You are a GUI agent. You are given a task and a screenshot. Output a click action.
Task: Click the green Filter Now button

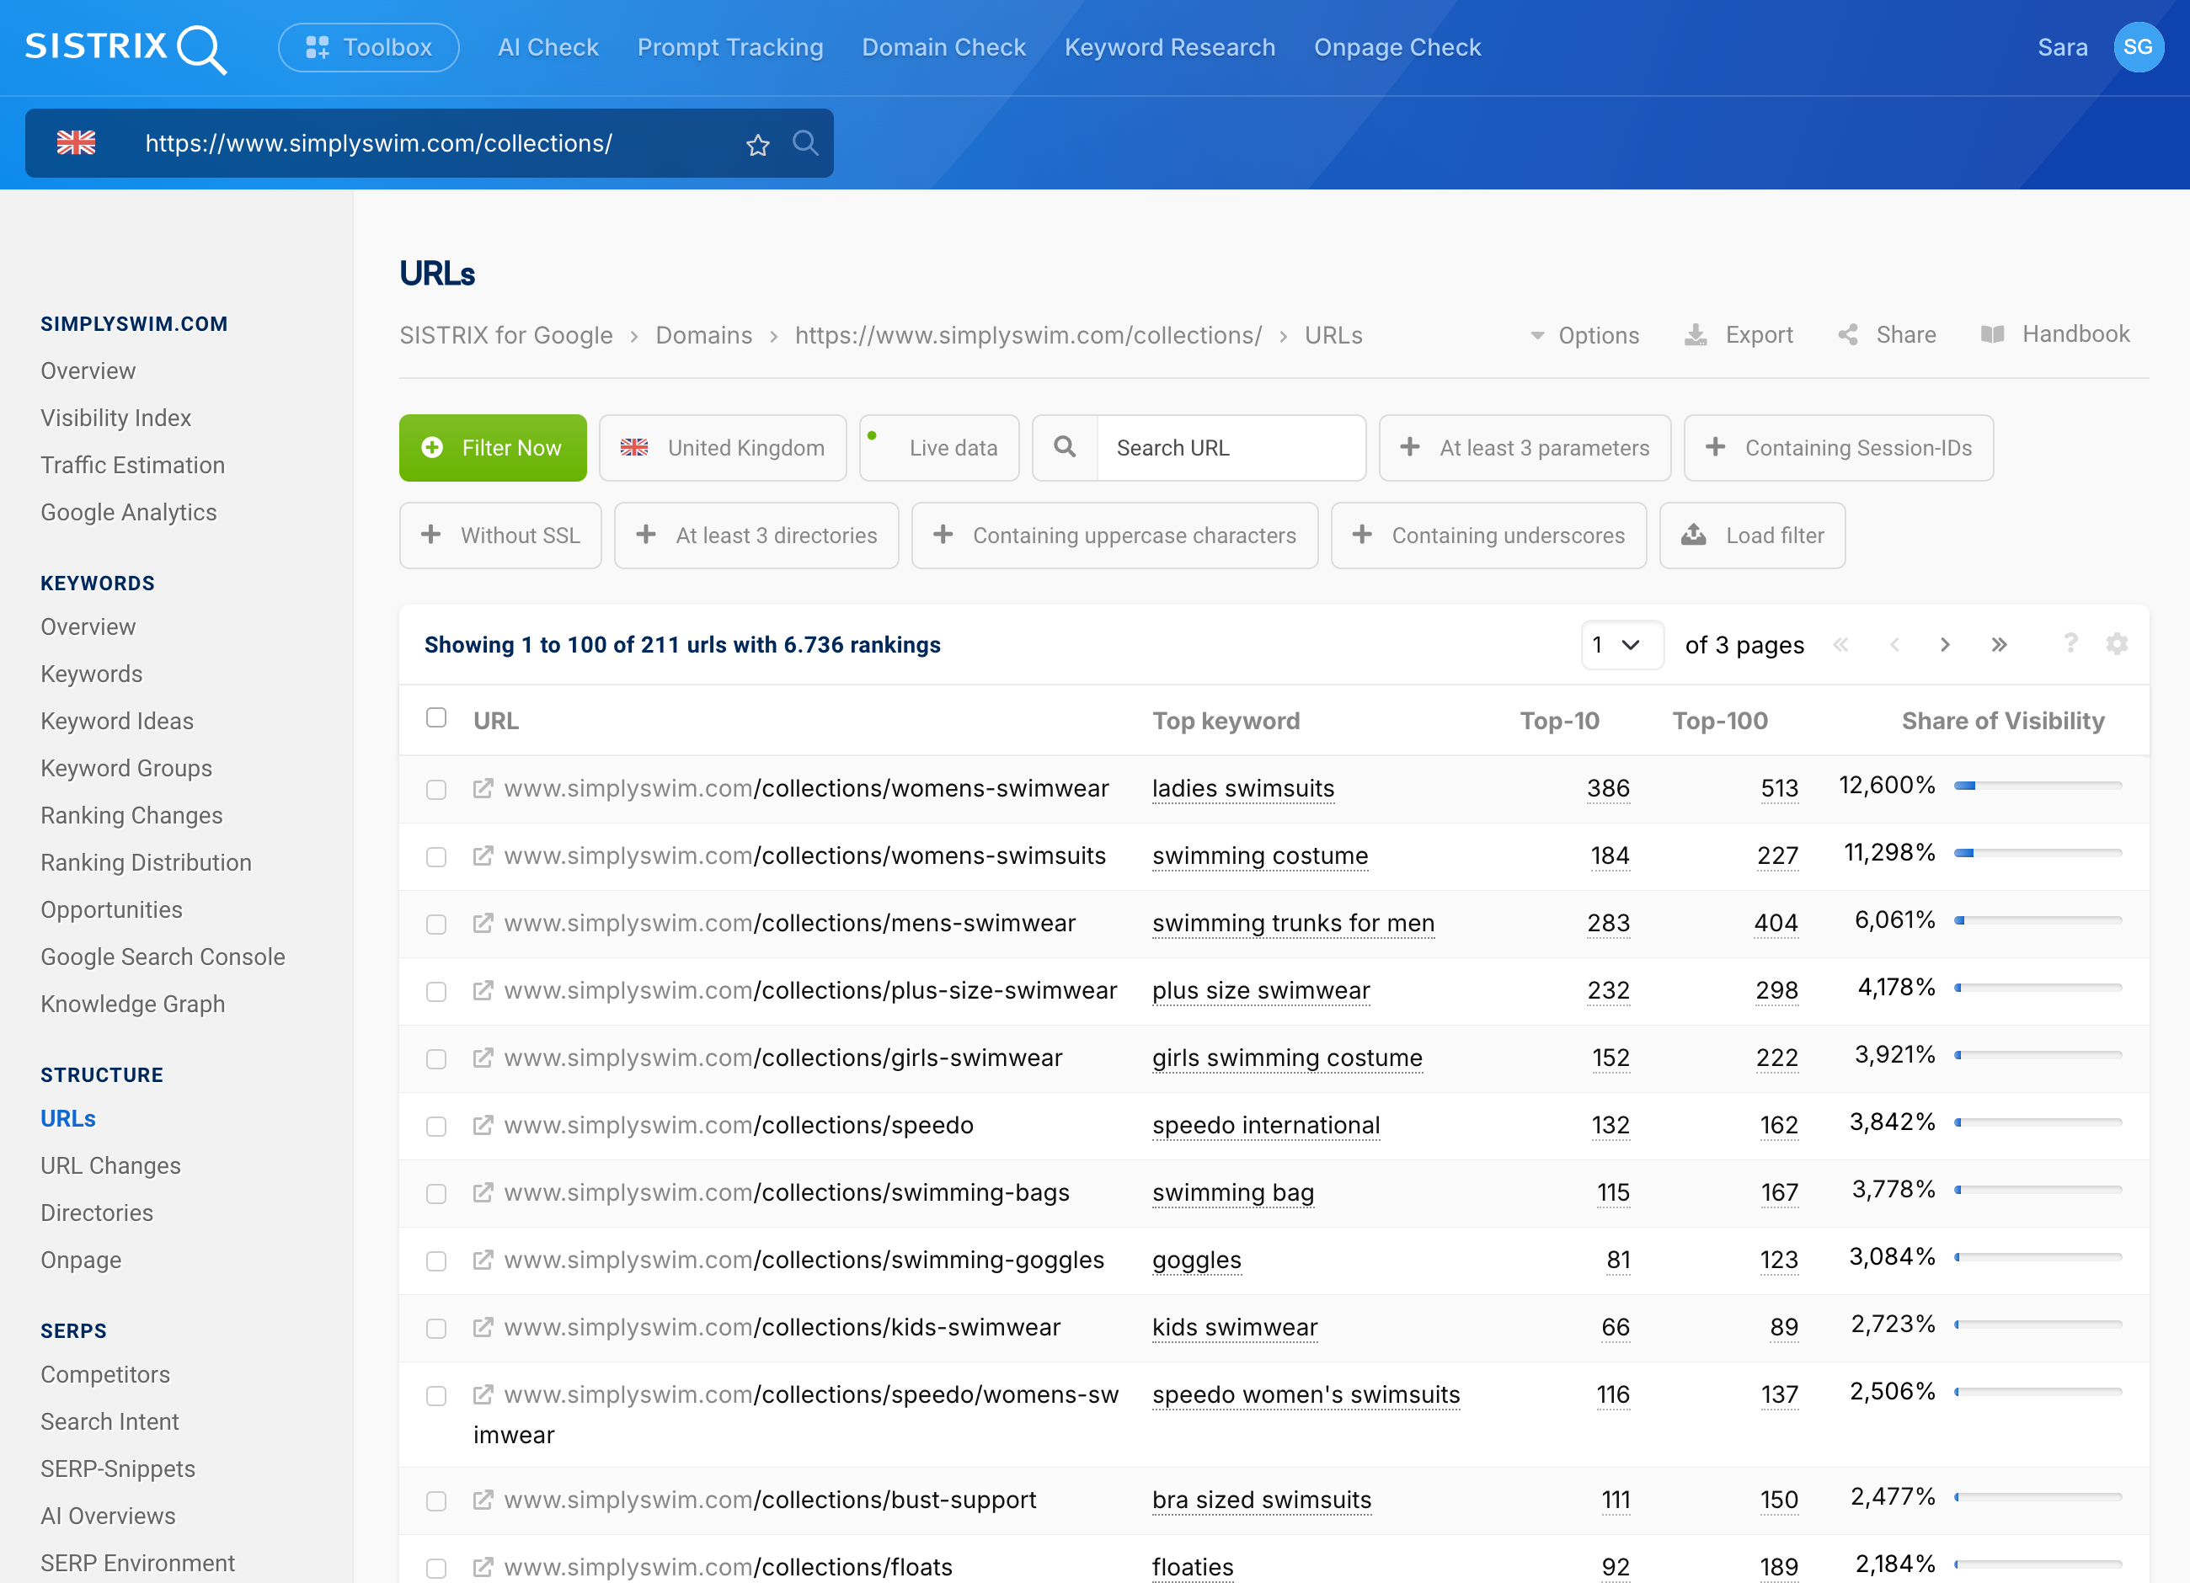(x=493, y=448)
